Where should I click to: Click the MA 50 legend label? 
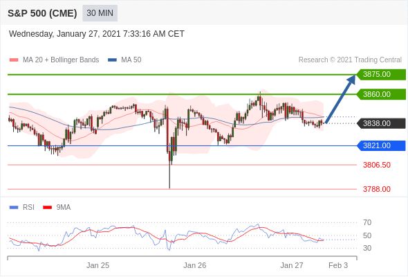click(131, 60)
